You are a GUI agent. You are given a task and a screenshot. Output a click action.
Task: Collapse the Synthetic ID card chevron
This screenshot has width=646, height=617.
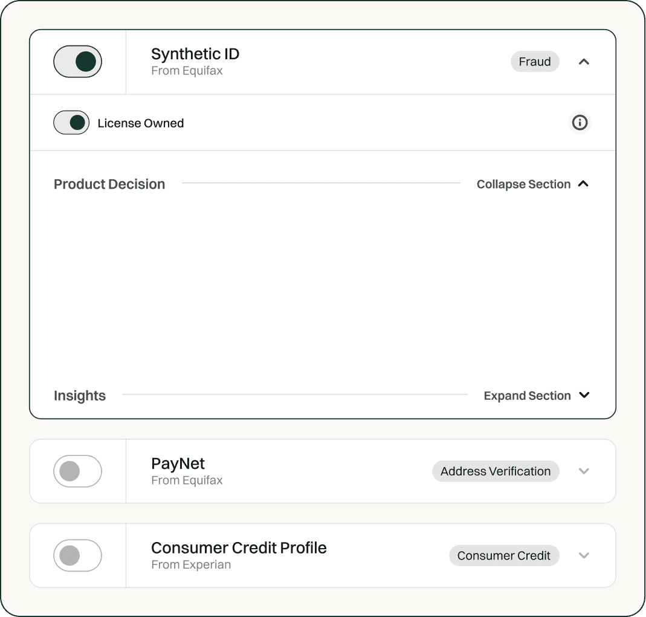tap(584, 62)
